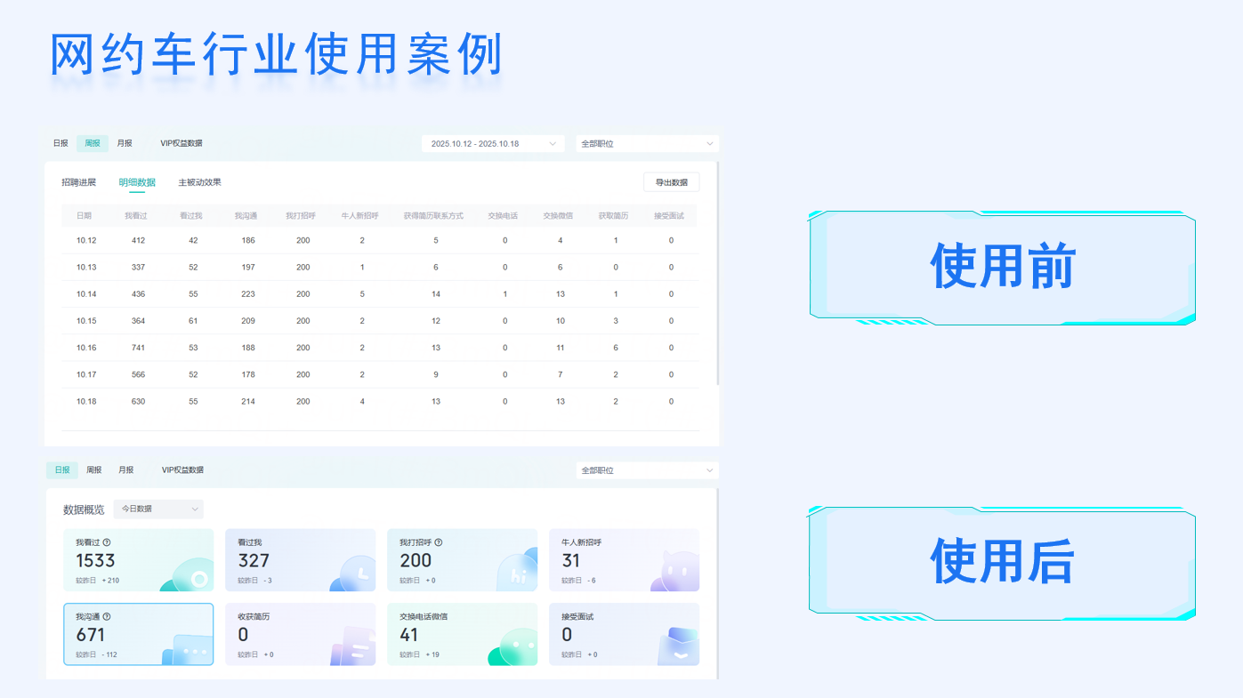
Task: Click the 我沟通 table column header
Action: [246, 216]
